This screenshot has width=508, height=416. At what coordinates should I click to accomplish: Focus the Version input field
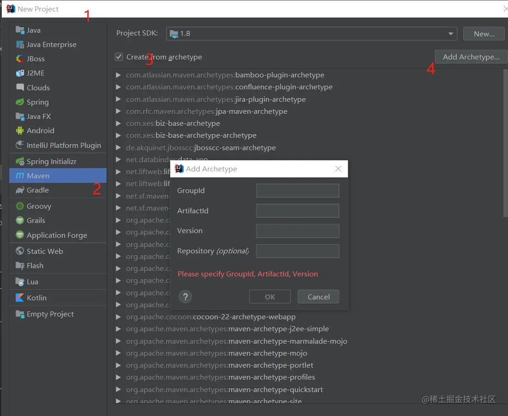(298, 231)
